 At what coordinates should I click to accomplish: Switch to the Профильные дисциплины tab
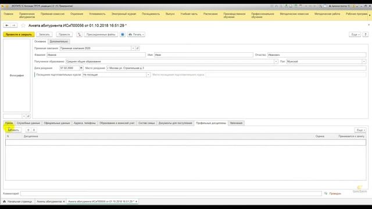(x=211, y=123)
